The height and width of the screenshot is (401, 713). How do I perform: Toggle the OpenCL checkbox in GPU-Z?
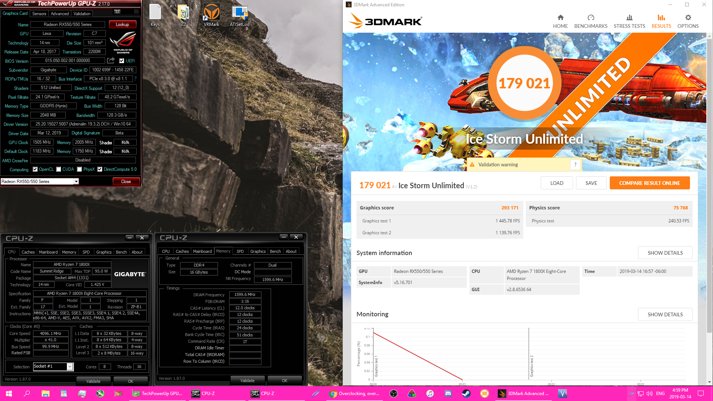click(x=35, y=169)
